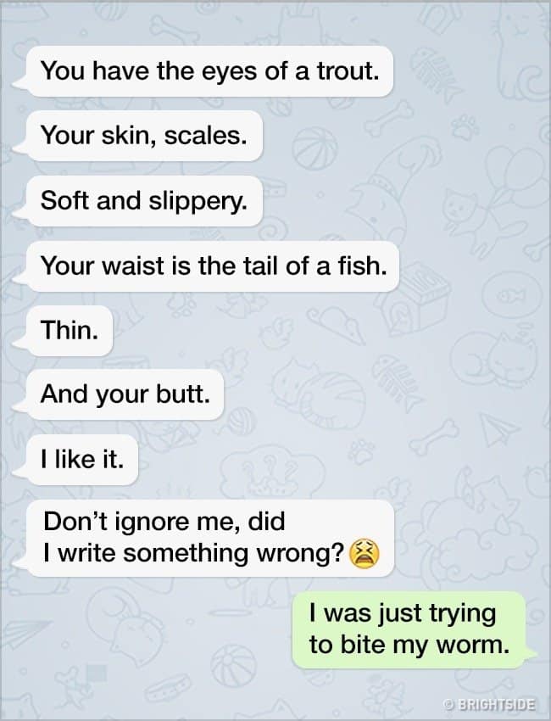
Task: Click the paper airplane doodle on the right
Action: [499, 428]
